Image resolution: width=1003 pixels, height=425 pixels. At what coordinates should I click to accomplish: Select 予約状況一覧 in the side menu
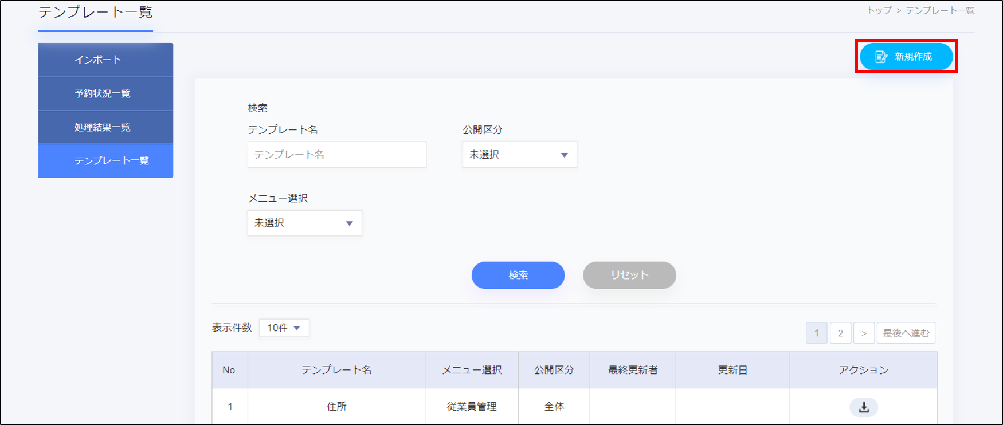click(105, 93)
